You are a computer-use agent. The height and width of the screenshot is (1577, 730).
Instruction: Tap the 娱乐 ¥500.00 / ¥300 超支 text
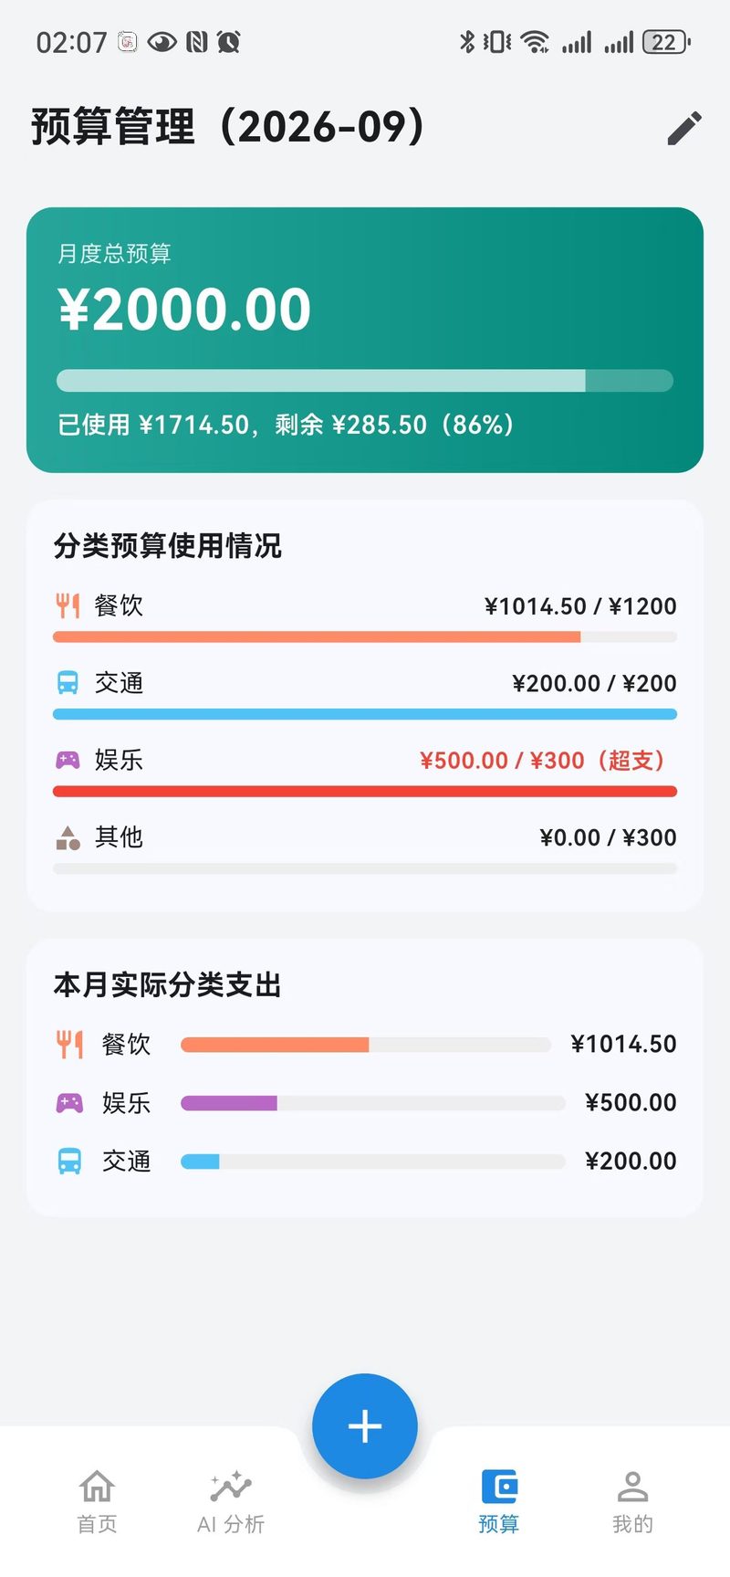tap(544, 761)
